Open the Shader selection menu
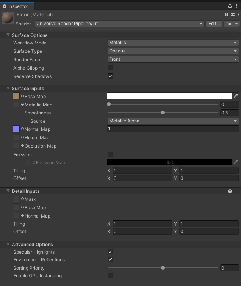Screen dimensions: 241x286 (120, 24)
